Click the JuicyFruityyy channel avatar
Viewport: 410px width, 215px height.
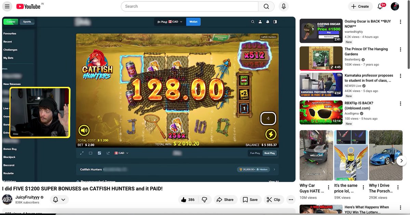pyautogui.click(x=7, y=199)
